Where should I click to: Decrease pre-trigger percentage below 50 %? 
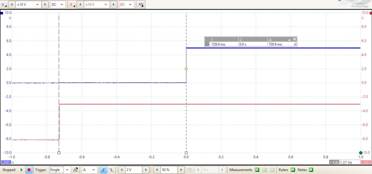157,170
